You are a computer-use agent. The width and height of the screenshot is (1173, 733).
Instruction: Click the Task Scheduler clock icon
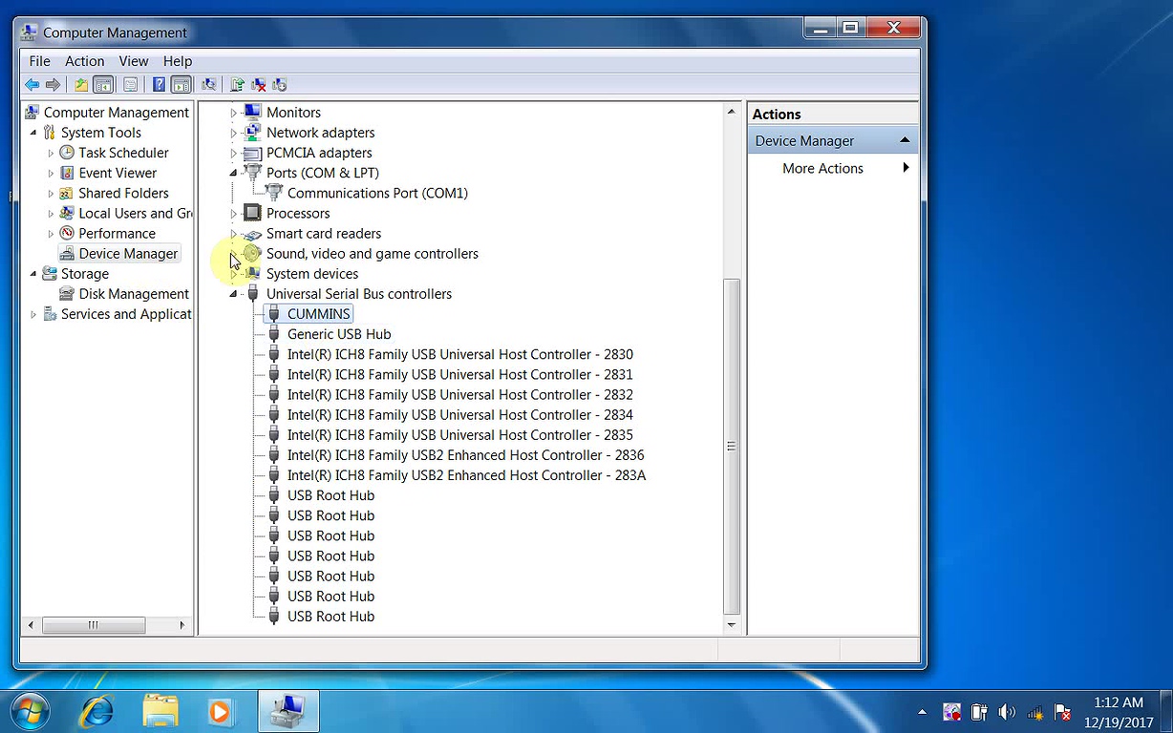pyautogui.click(x=67, y=153)
